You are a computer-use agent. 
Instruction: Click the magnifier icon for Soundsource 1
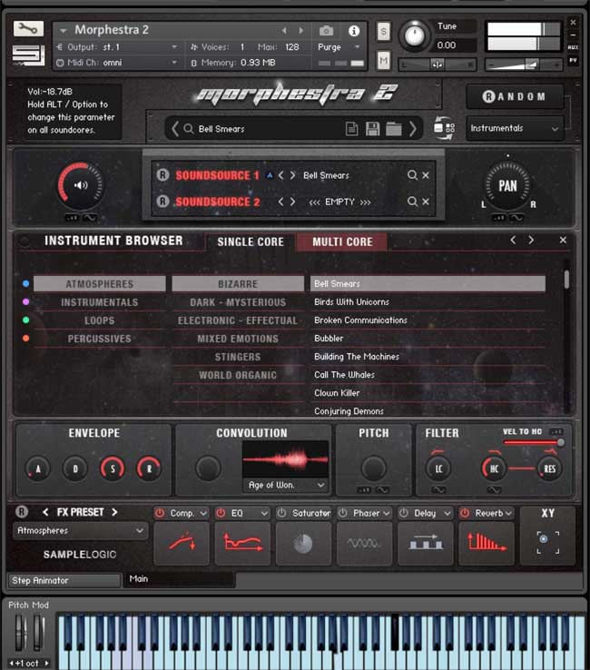point(412,175)
